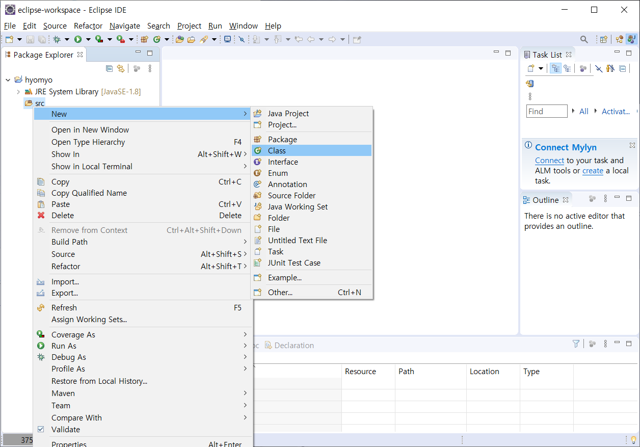This screenshot has width=640, height=447.
Task: Toggle Scheduled presentation in Task List
Action: point(567,68)
